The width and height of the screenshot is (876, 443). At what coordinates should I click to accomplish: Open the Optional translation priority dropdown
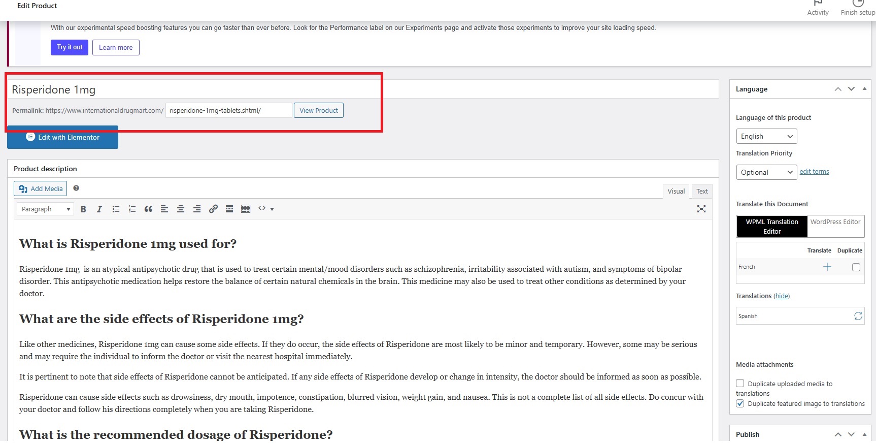coord(766,172)
